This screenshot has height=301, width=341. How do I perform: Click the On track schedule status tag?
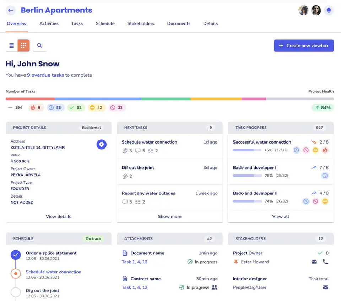[x=93, y=238]
